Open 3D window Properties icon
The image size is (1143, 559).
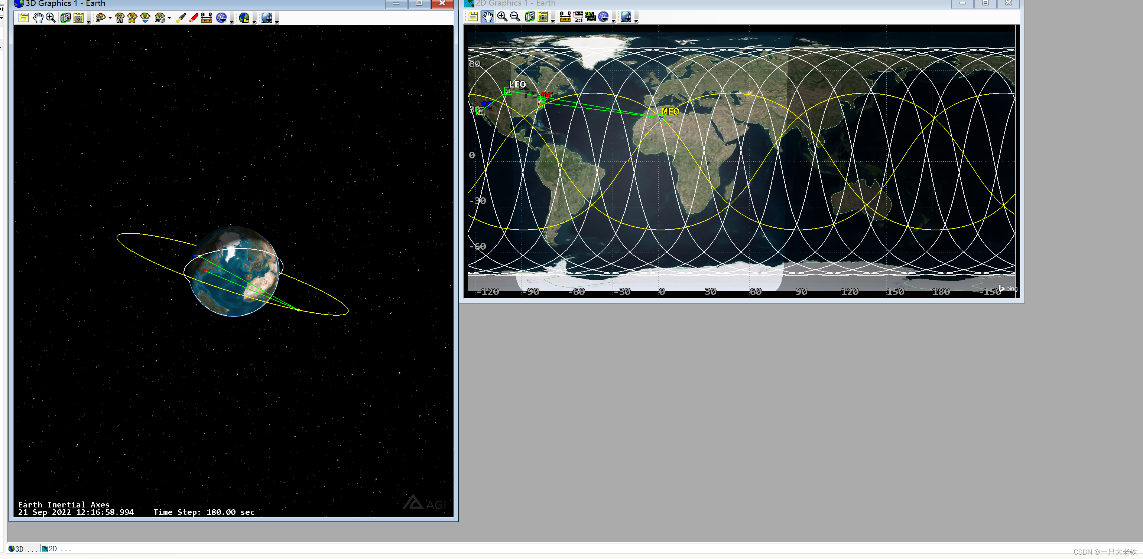[23, 18]
